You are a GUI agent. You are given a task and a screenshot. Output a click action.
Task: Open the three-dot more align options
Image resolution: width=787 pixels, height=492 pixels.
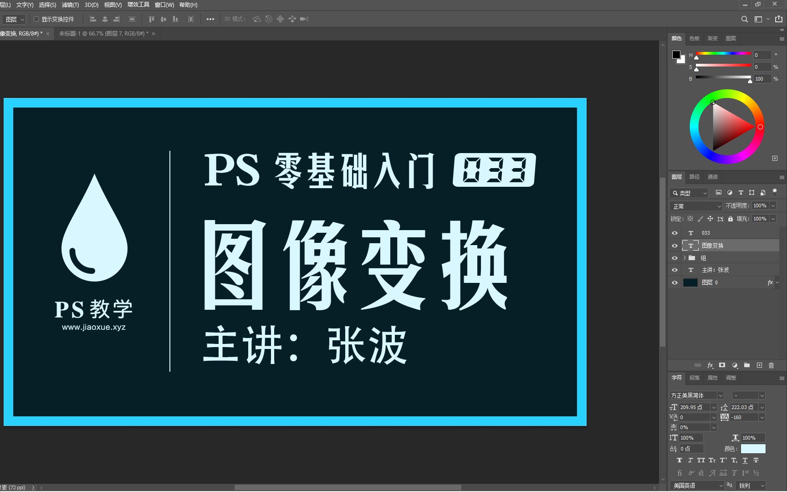[210, 19]
